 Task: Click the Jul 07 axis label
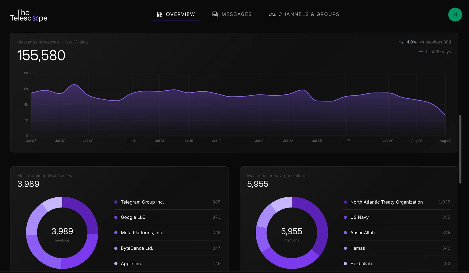60,141
